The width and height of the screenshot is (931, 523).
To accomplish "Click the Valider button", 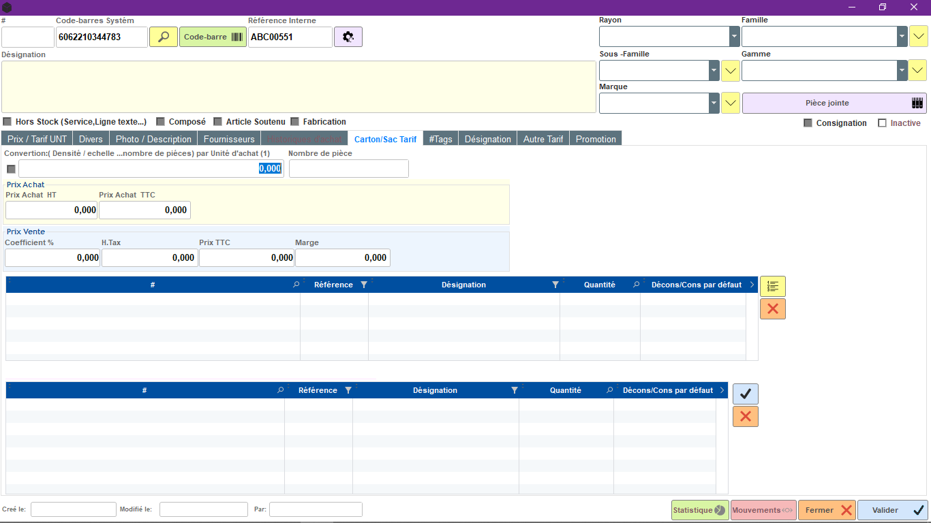I will click(893, 510).
